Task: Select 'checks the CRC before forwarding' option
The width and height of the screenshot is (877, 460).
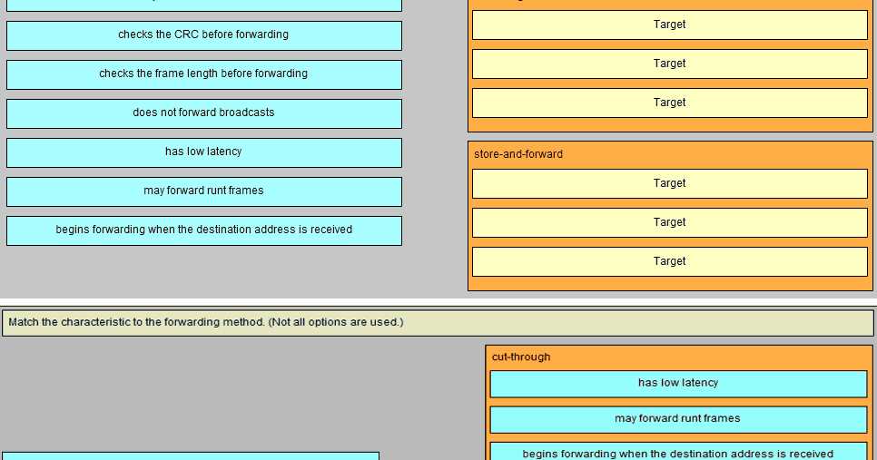Action: pyautogui.click(x=204, y=35)
